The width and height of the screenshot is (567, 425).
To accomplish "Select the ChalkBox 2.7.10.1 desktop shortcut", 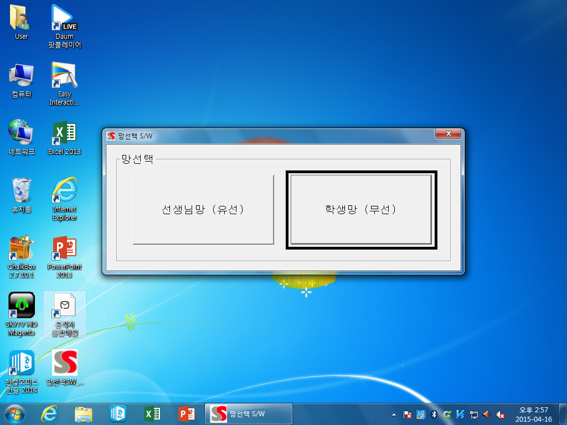I will point(22,257).
